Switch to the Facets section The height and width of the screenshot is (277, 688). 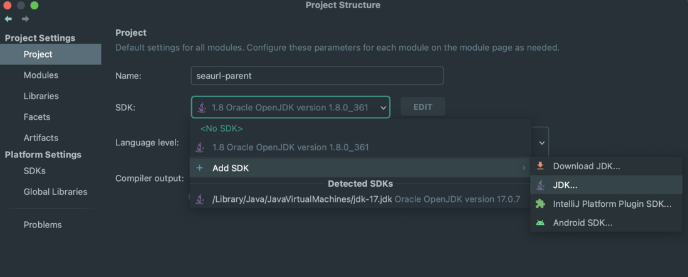pos(37,117)
